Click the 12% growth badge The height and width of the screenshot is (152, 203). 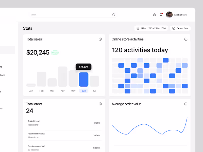(x=55, y=52)
